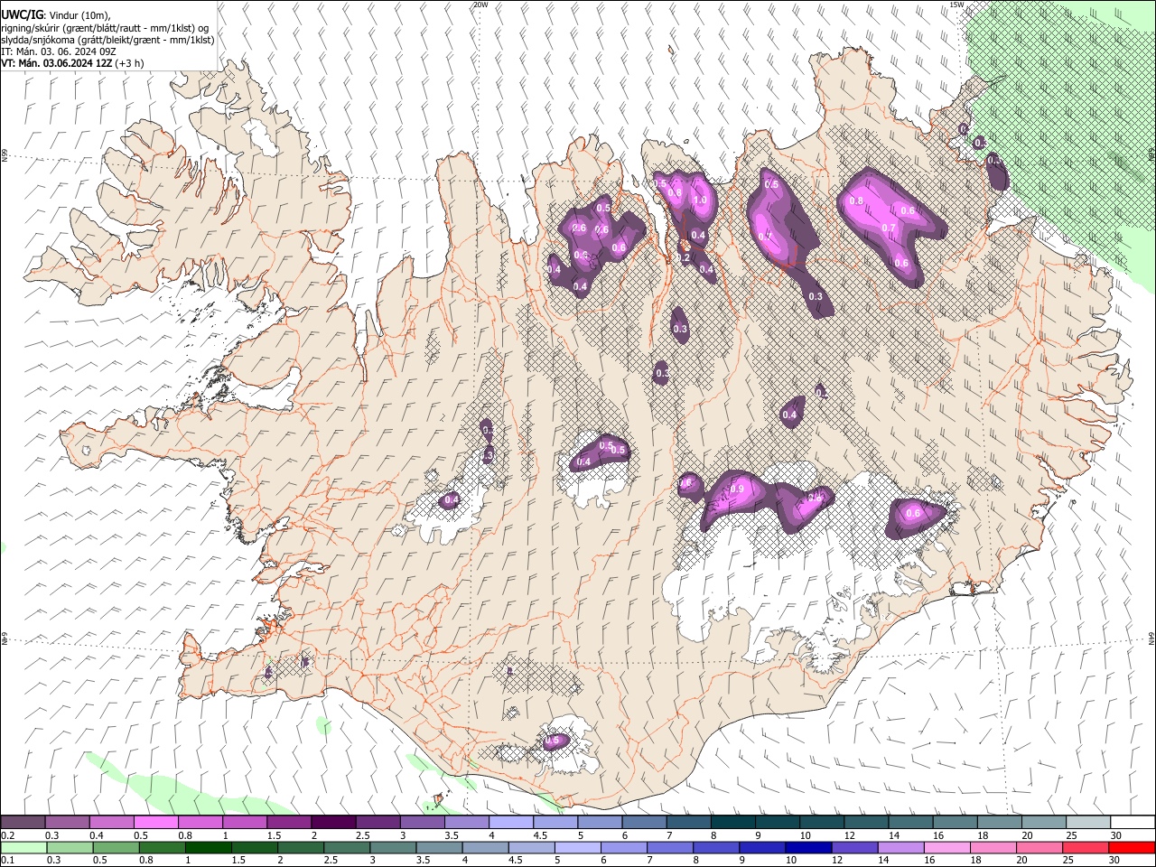
Task: Click the 20W longitude label at top
Action: pyautogui.click(x=481, y=5)
